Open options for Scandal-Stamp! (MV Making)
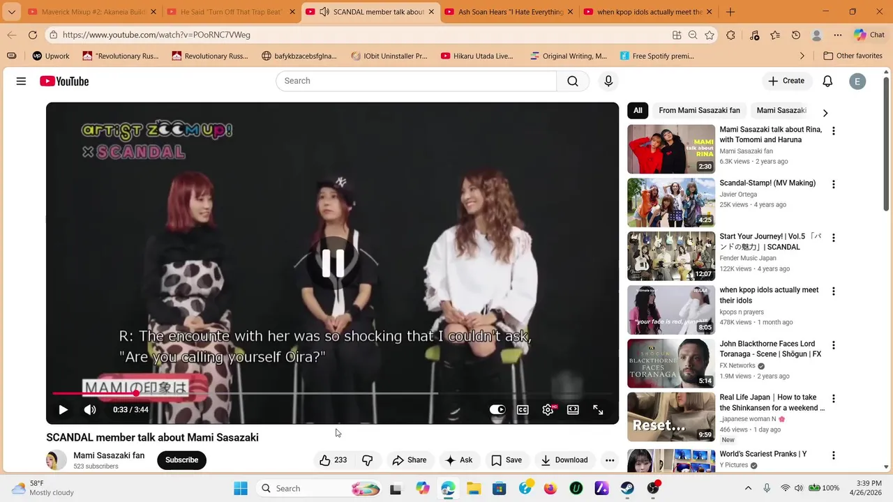This screenshot has width=893, height=502. click(x=833, y=185)
